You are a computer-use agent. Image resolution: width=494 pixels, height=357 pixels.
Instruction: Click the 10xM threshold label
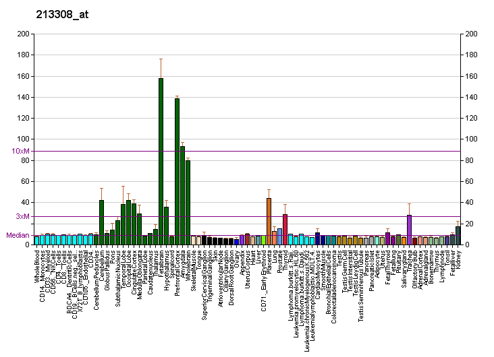21,151
